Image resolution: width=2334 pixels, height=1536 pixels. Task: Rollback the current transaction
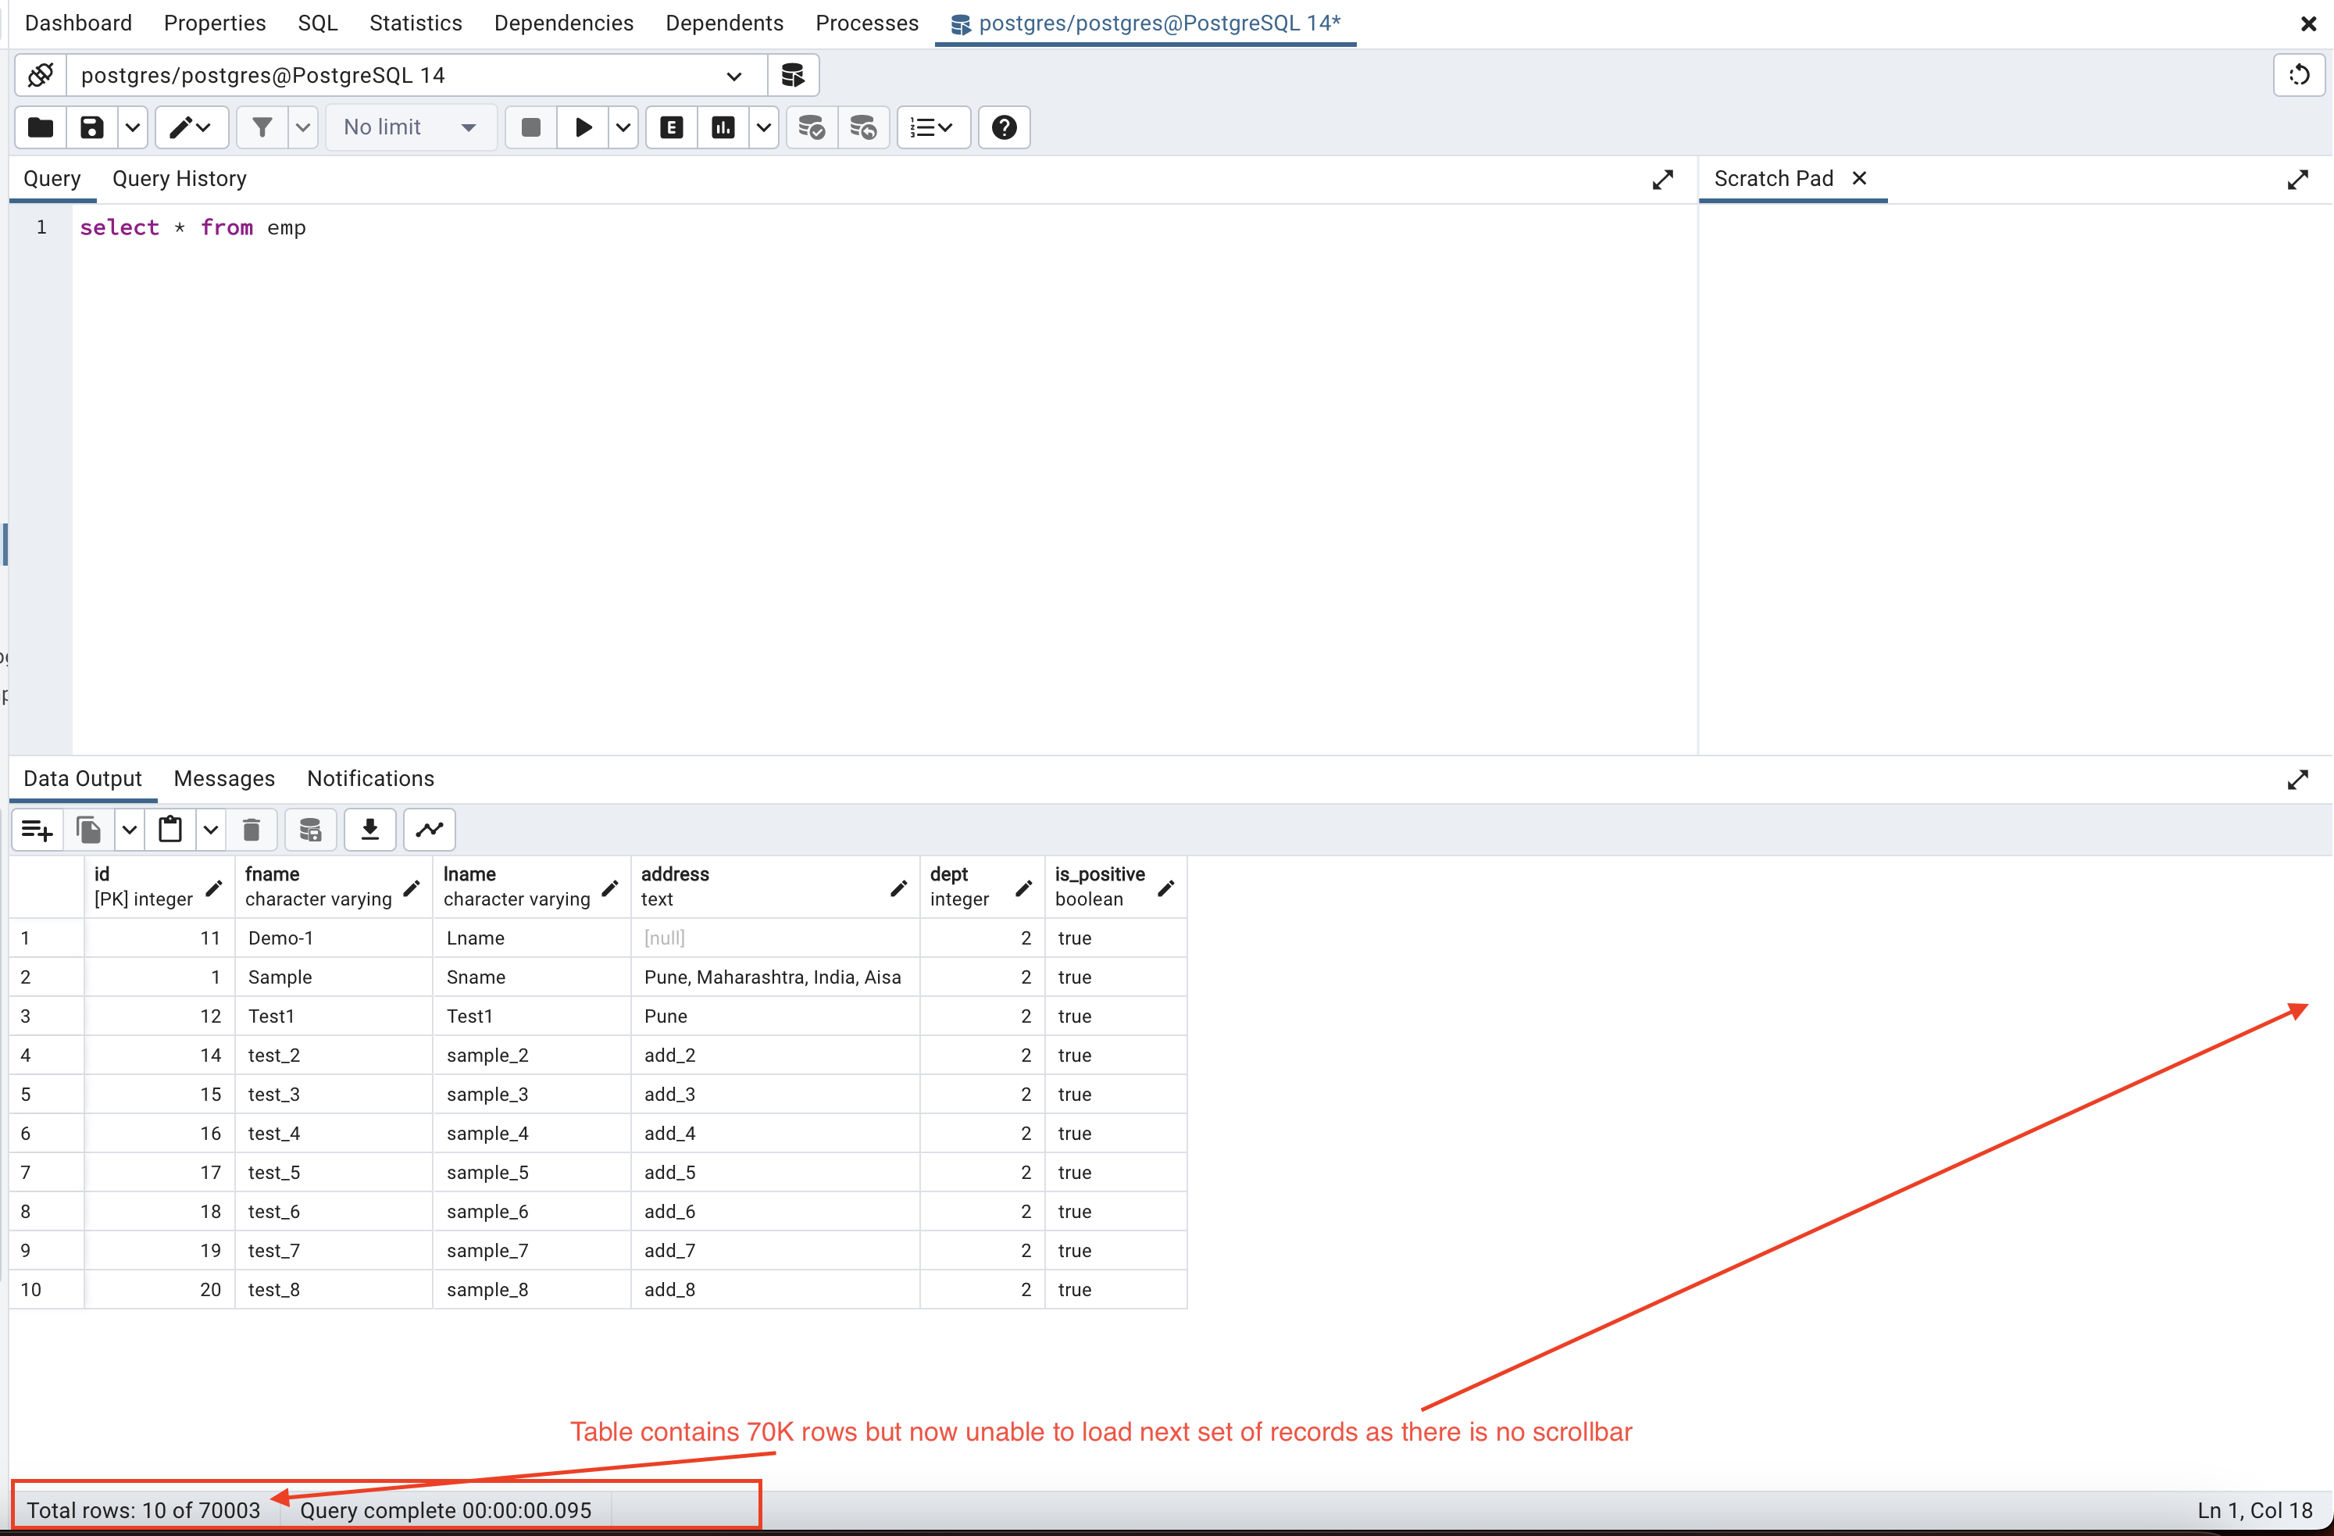coord(863,127)
